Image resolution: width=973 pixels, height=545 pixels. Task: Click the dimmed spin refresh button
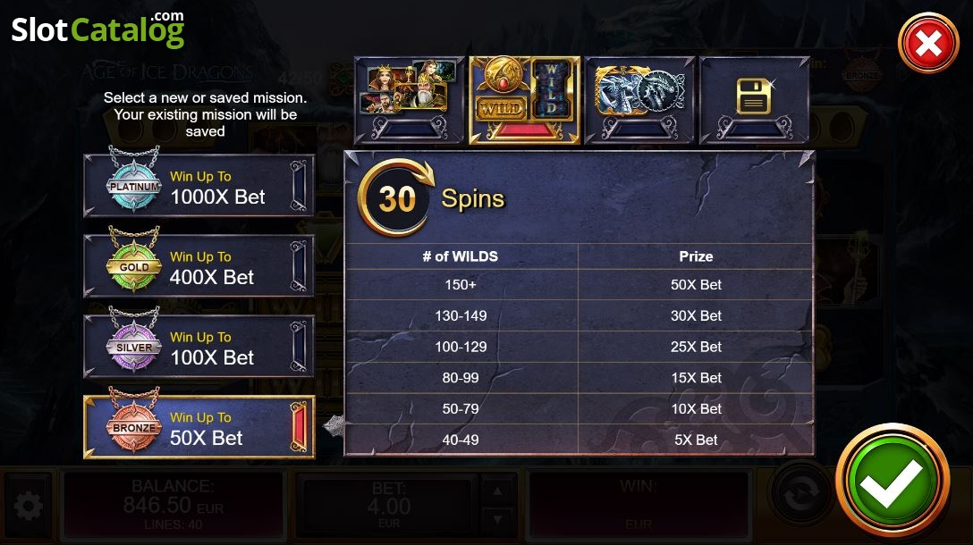(800, 495)
